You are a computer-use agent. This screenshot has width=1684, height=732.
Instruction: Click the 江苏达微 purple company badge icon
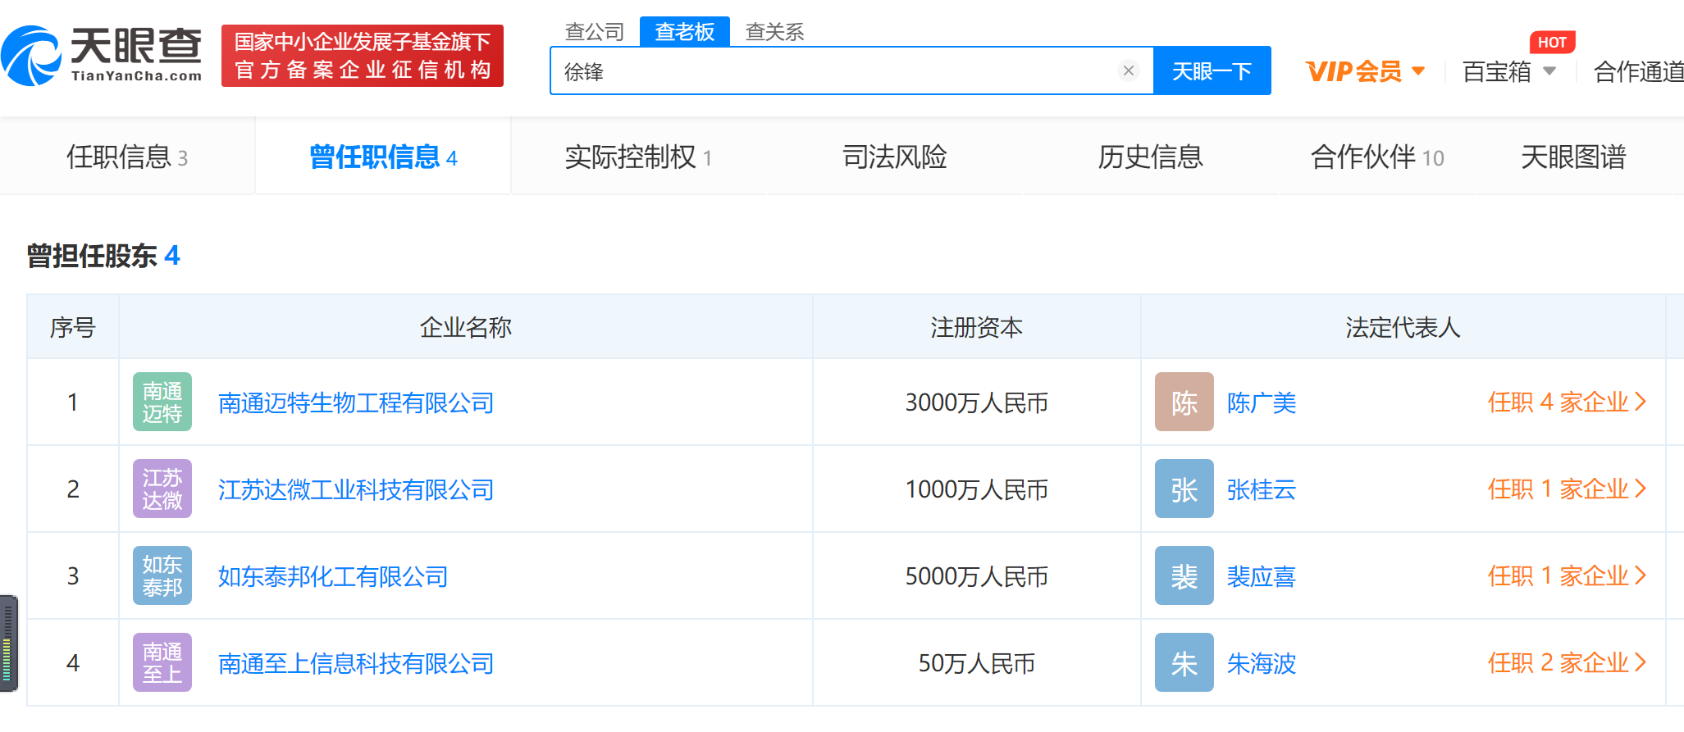[162, 489]
